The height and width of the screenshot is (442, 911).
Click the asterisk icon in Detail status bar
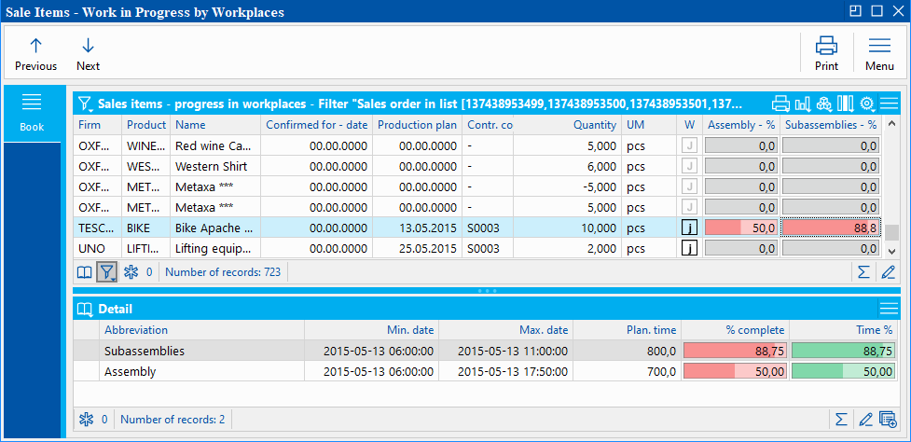point(86,420)
